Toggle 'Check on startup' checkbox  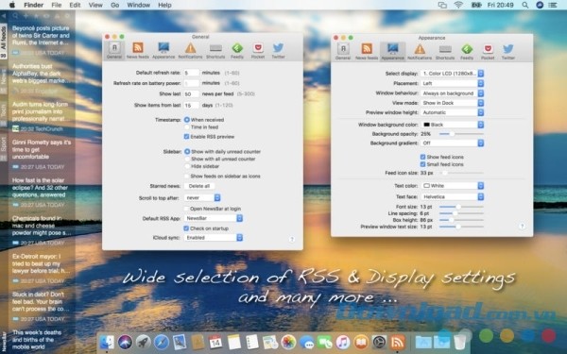click(x=186, y=228)
